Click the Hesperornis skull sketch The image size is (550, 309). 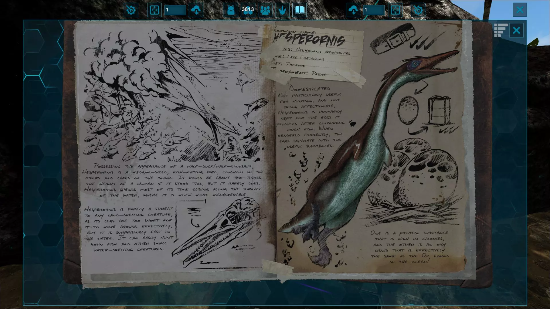tap(221, 229)
